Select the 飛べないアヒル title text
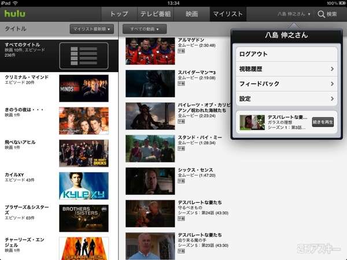 click(20, 142)
